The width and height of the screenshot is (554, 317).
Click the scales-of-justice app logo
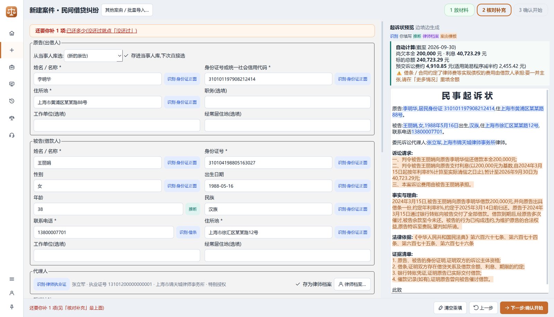(11, 12)
